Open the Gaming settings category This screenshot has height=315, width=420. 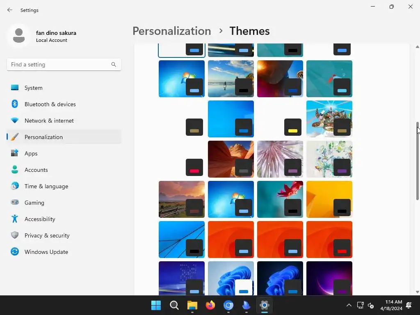click(x=64, y=203)
